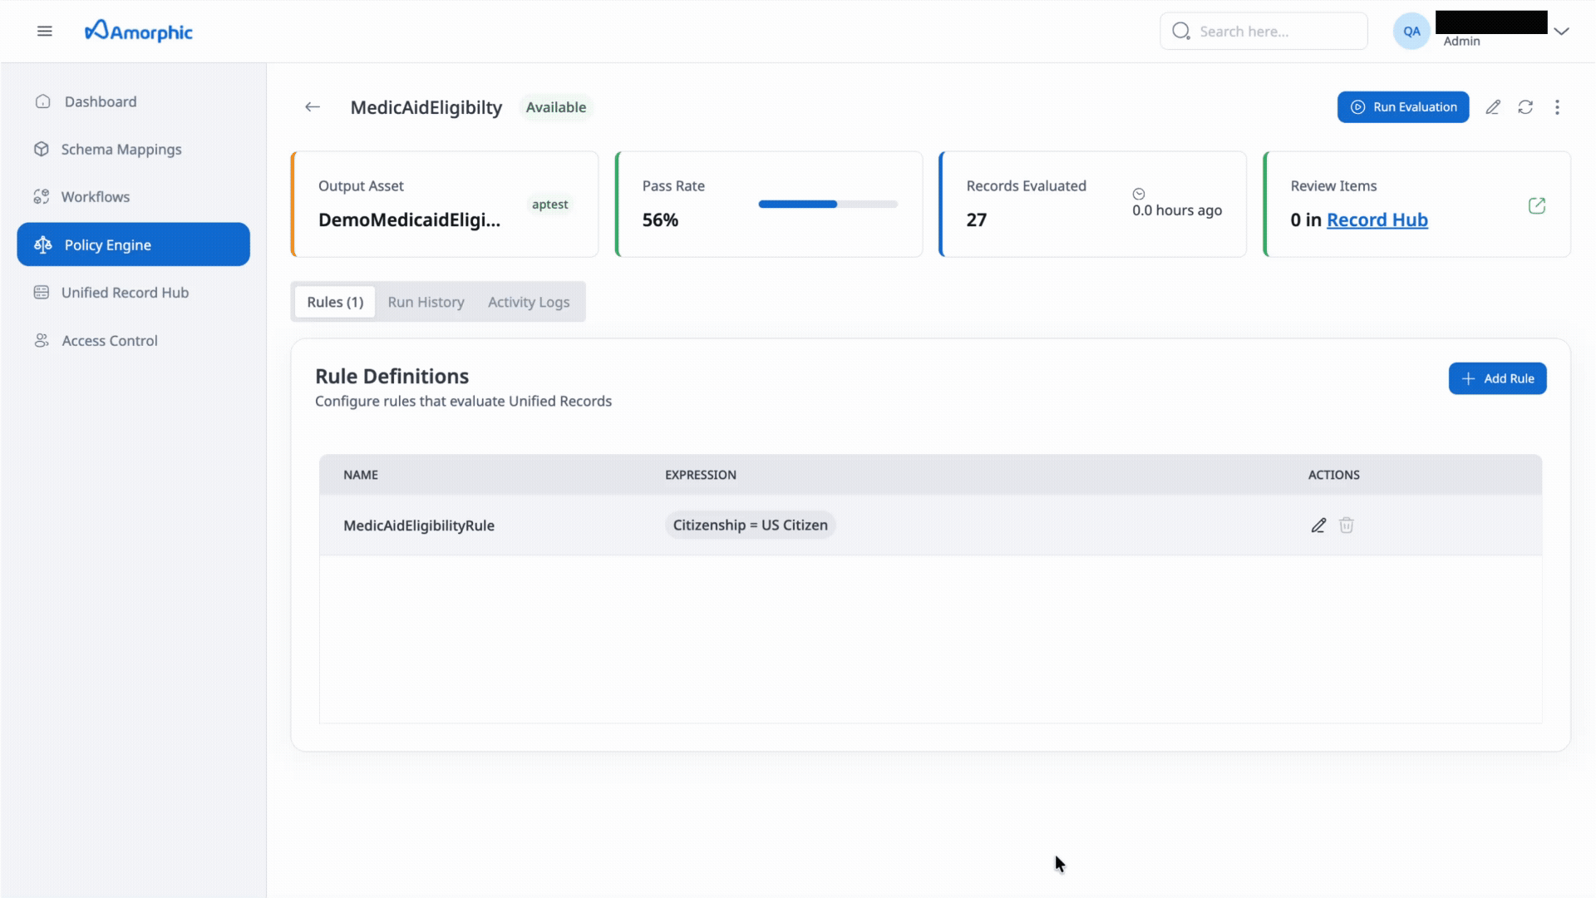Image resolution: width=1596 pixels, height=898 pixels.
Task: Click the Run Evaluation button
Action: (1403, 107)
